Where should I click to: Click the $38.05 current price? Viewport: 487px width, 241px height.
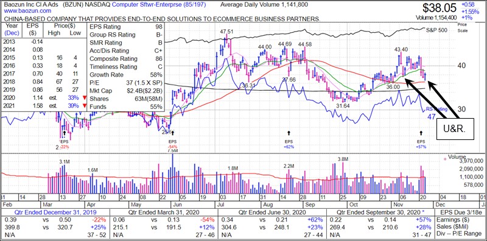point(440,8)
